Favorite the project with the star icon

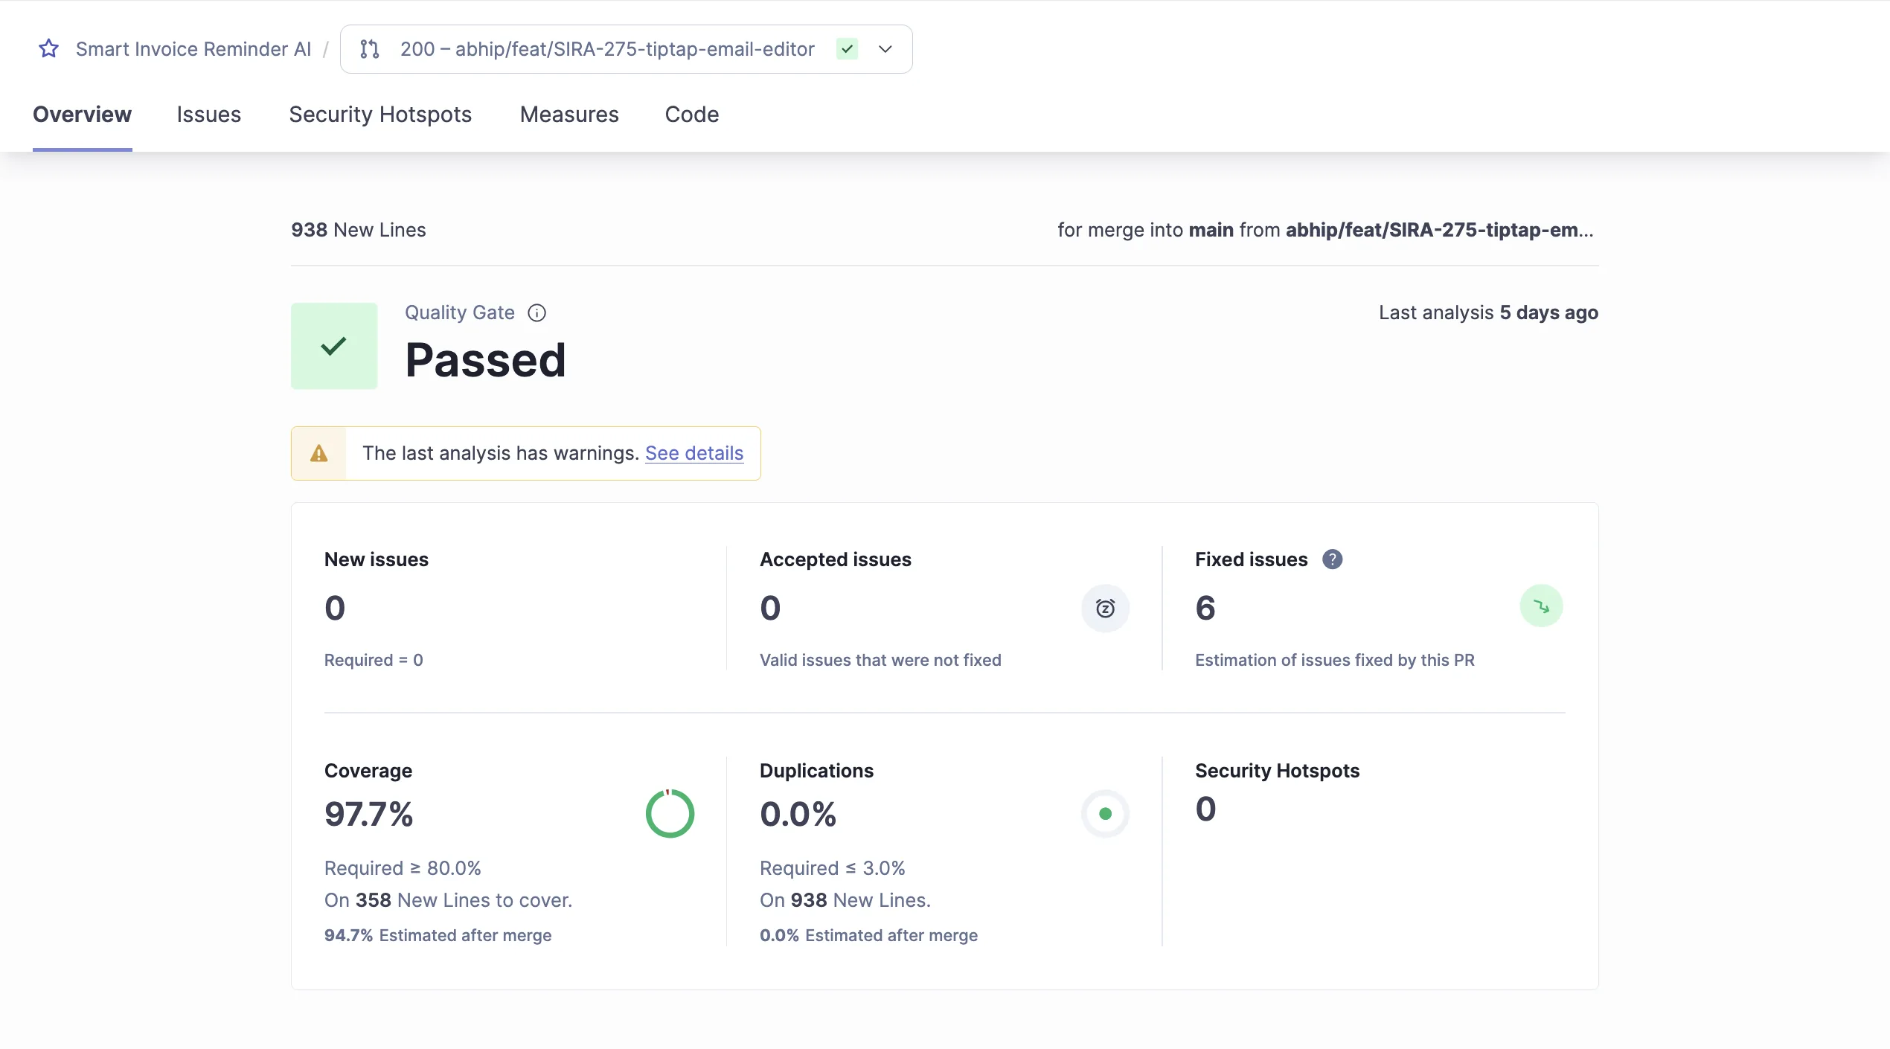pos(49,49)
